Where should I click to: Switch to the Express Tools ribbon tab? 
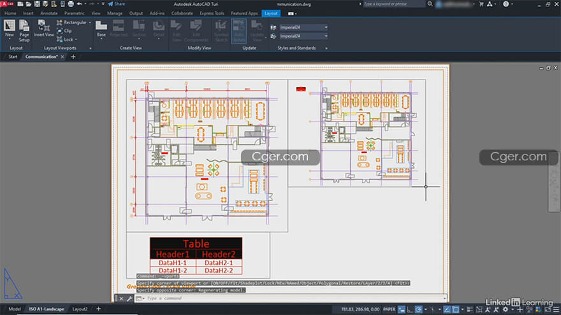[x=212, y=13]
